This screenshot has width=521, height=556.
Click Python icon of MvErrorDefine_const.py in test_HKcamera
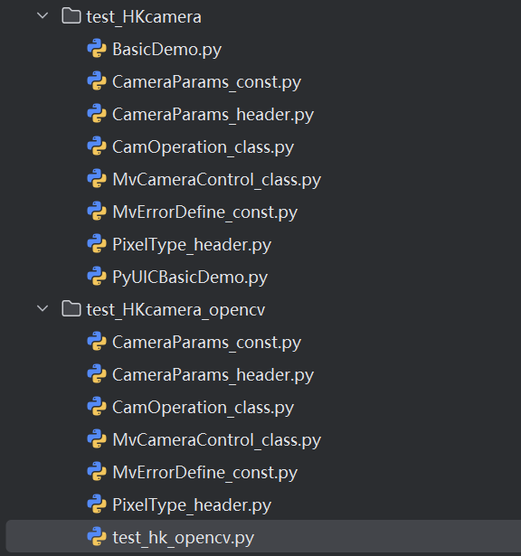tap(97, 212)
